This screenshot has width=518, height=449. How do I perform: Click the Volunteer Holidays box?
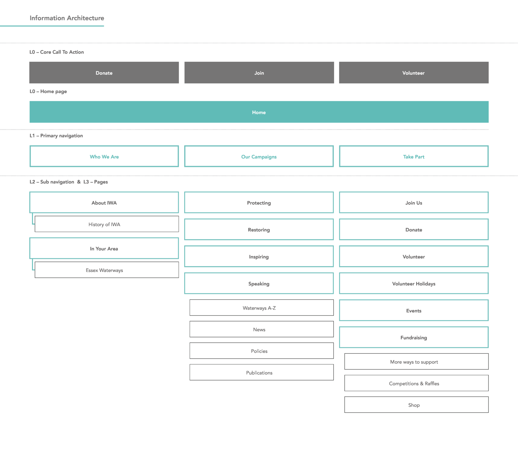click(414, 283)
